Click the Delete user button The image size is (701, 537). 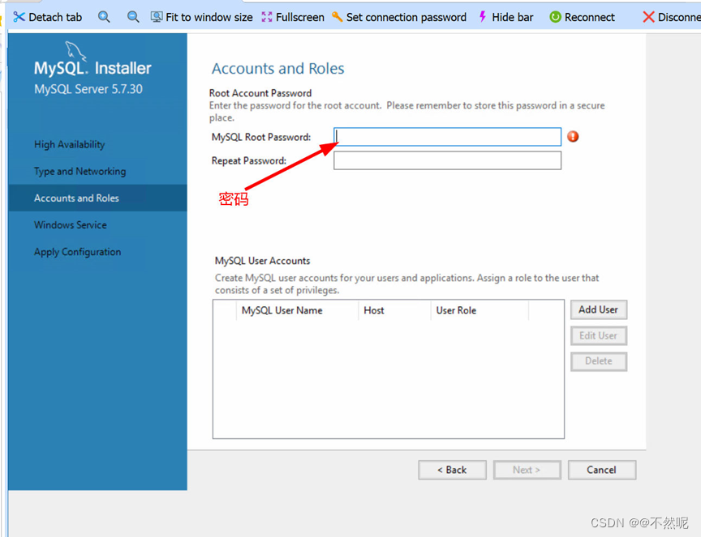(599, 361)
